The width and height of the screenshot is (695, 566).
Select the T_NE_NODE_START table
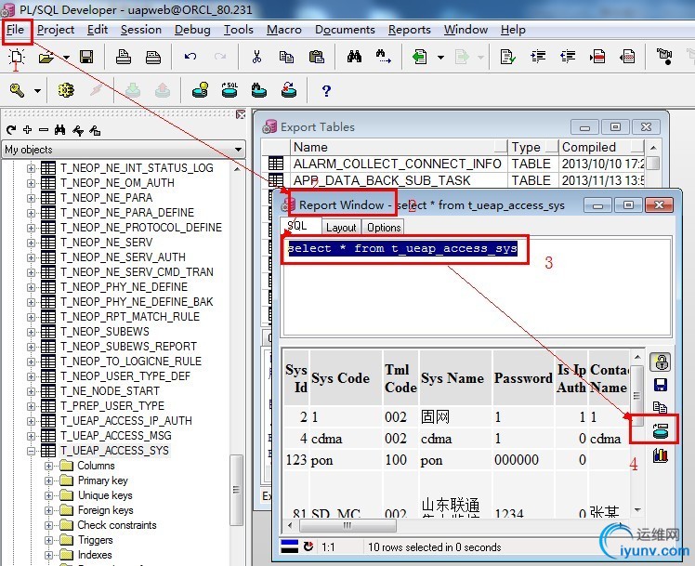pos(110,391)
